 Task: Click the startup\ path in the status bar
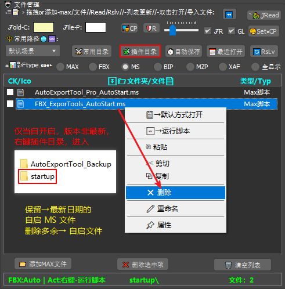144,280
